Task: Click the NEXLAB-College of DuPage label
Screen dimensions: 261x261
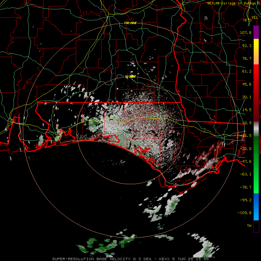Action: 233,3
